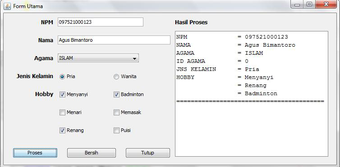Viewport: 340px width, 167px height.
Task: Focus the Nama input field
Action: pyautogui.click(x=114, y=40)
